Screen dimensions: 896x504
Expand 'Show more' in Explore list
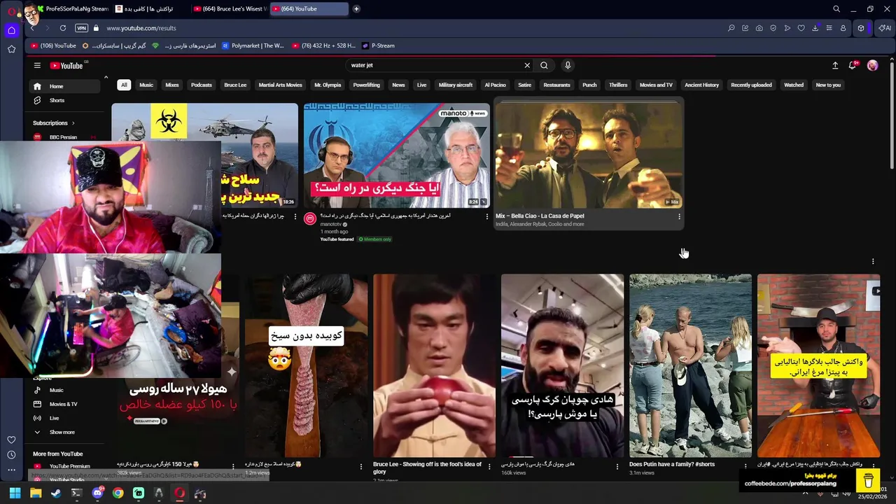[x=64, y=432]
